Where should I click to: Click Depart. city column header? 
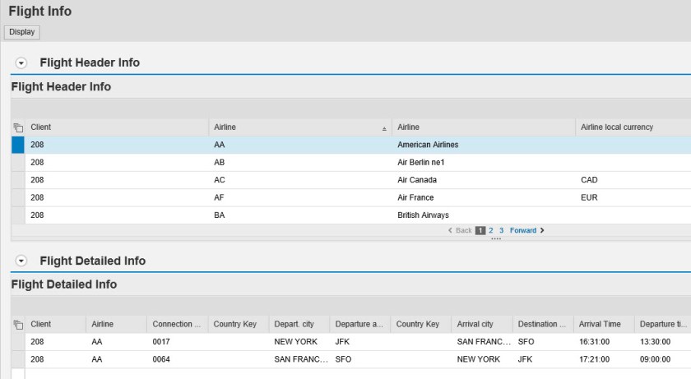pyautogui.click(x=299, y=325)
